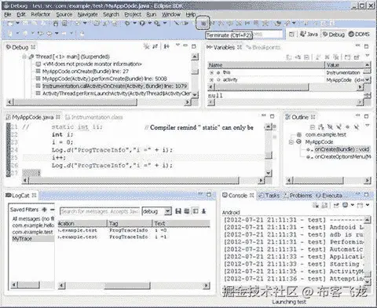This screenshot has height=308, width=377.
Task: Expand the 'this' variable row
Action: click(211, 72)
